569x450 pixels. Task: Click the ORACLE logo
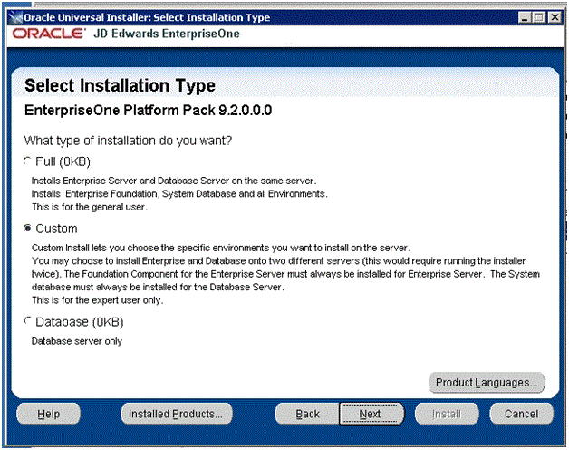[49, 34]
